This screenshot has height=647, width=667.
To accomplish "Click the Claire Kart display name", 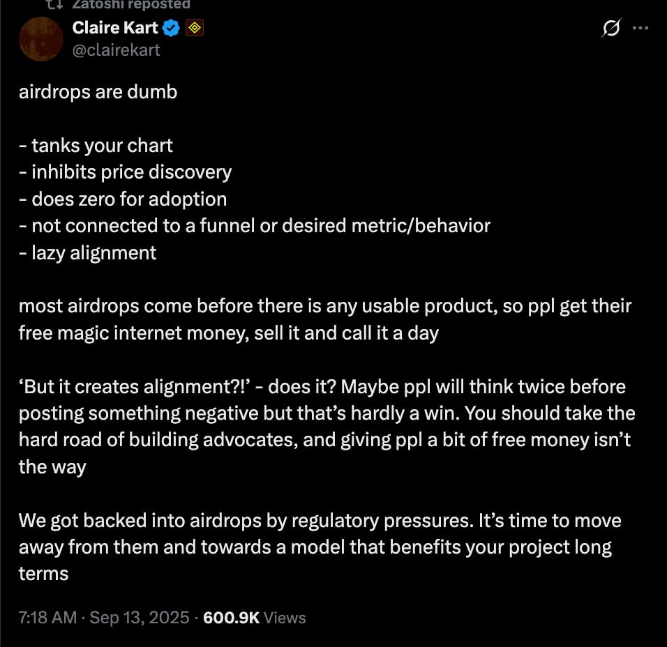I will coord(115,28).
